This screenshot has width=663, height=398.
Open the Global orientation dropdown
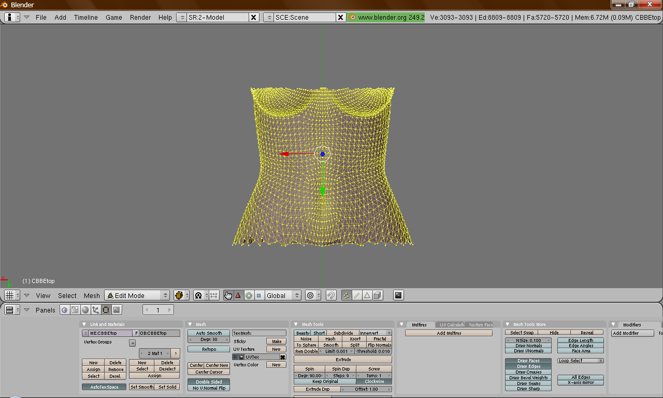[x=283, y=295]
